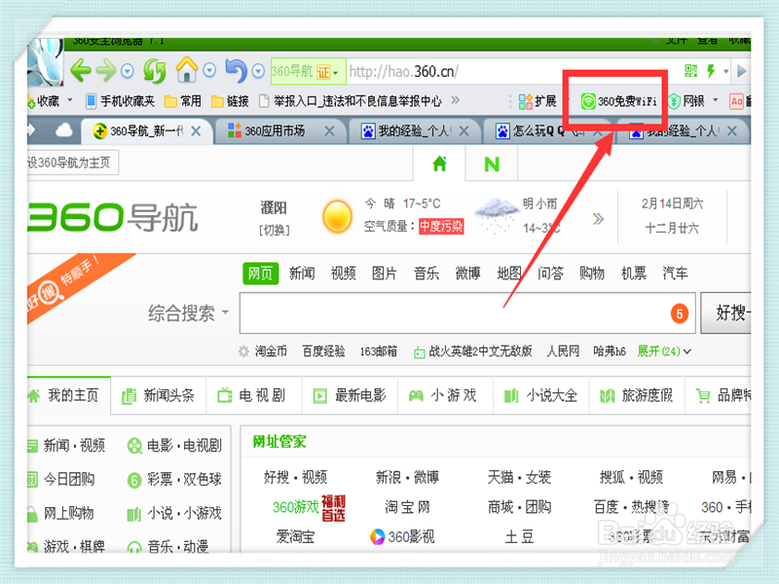The image size is (779, 584).
Task: Expand quick links with 展开(24)
Action: coord(664,351)
